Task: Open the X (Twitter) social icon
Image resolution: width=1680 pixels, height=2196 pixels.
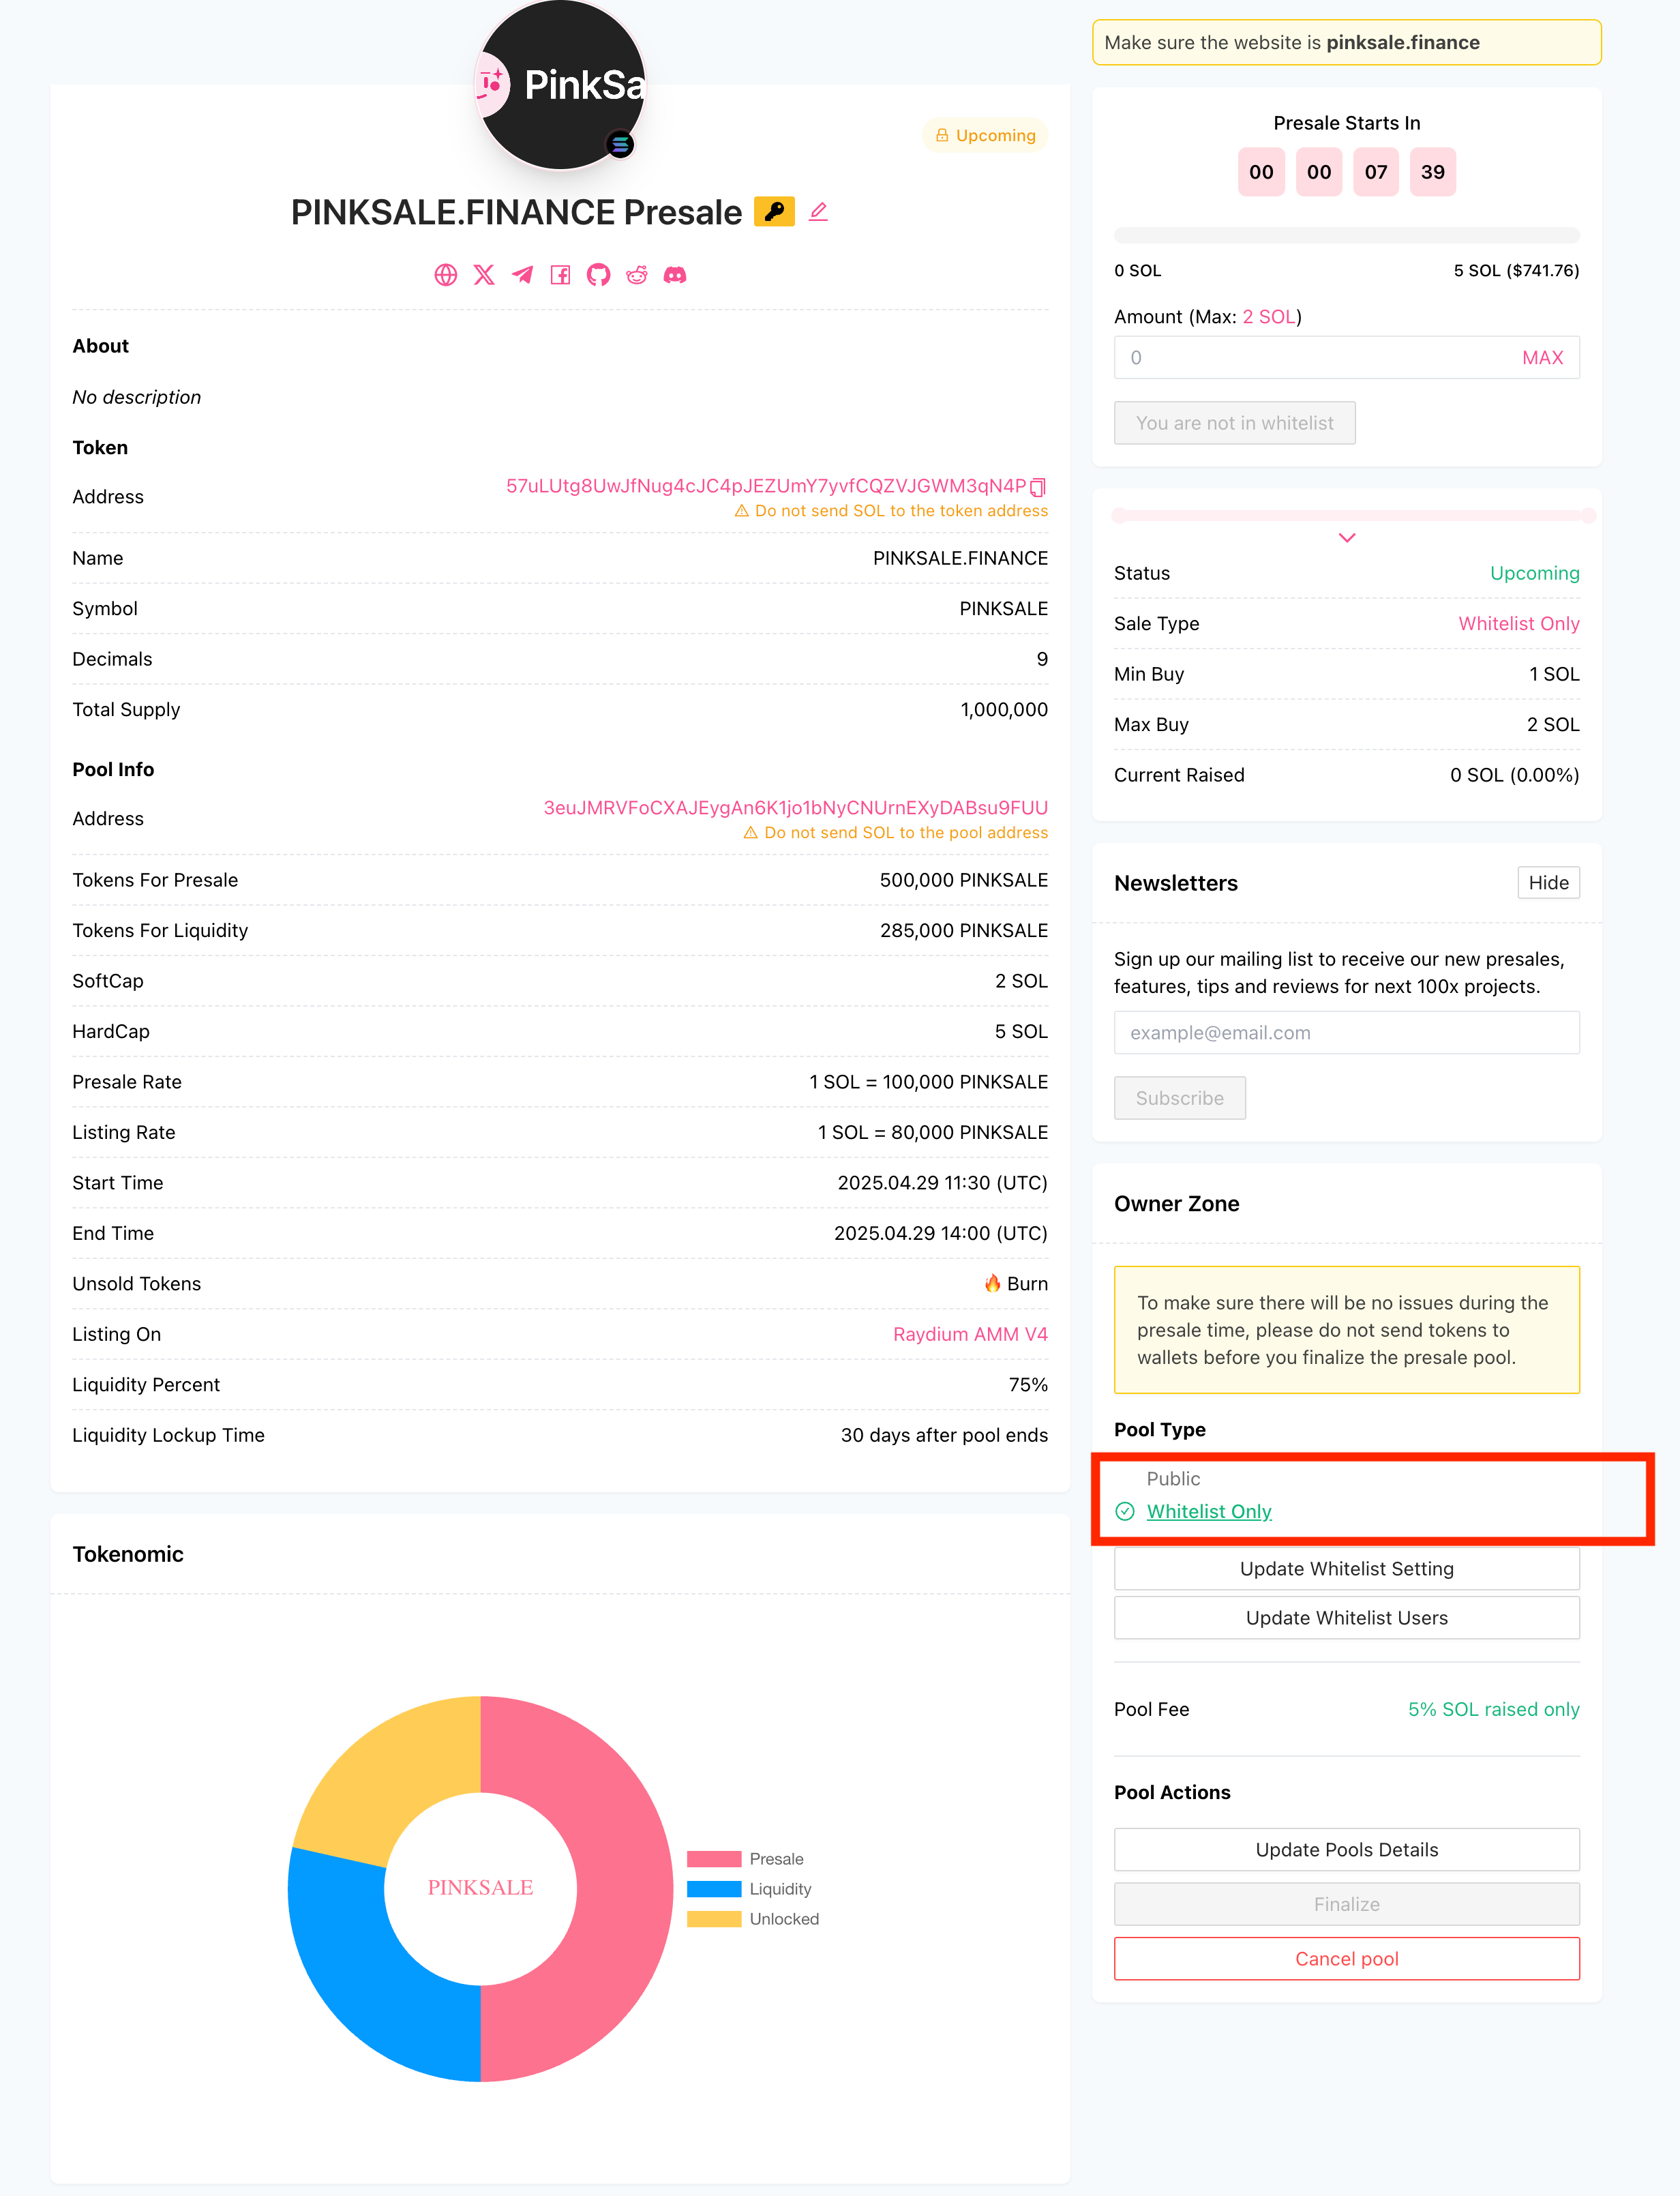Action: (x=484, y=275)
